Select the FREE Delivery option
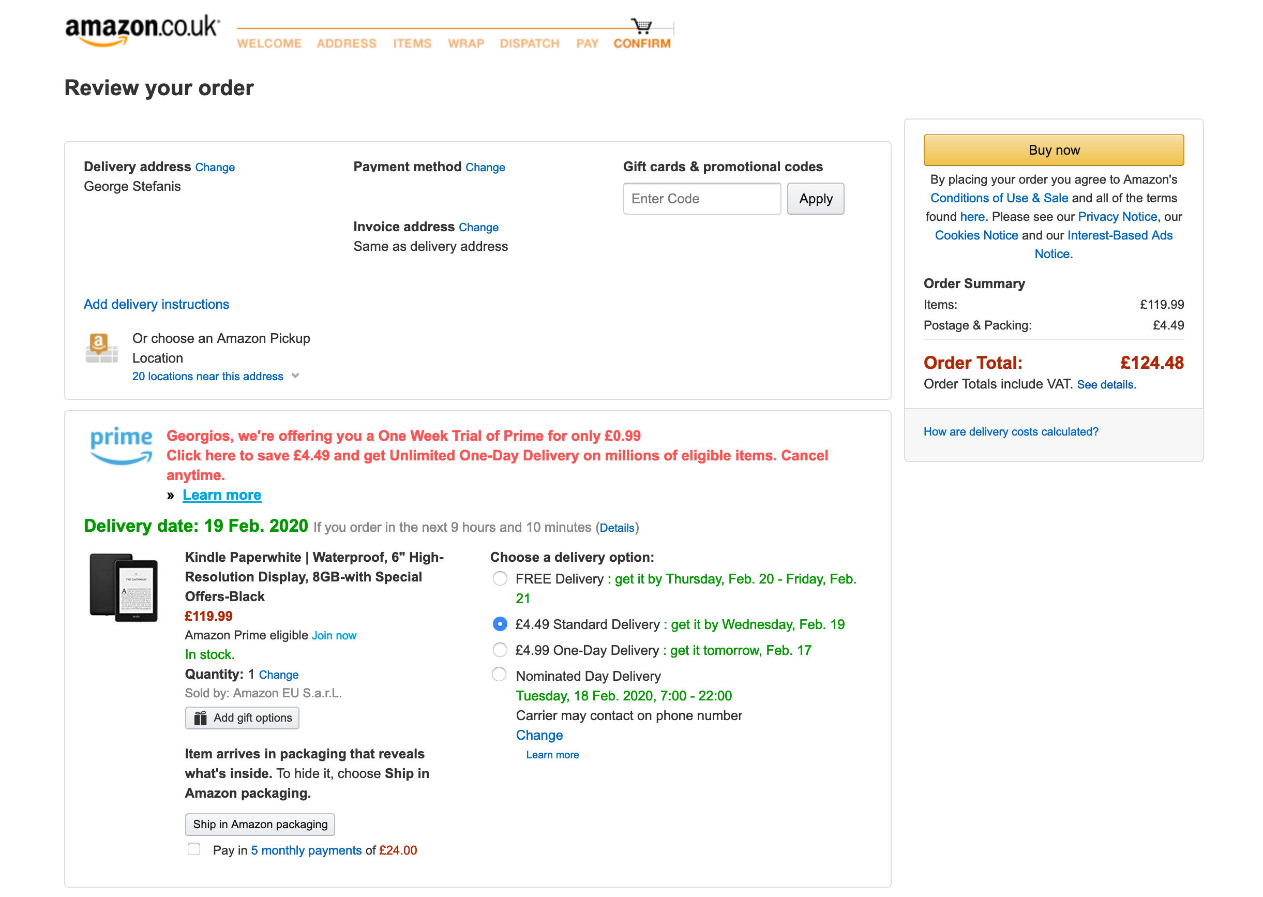 (x=500, y=578)
